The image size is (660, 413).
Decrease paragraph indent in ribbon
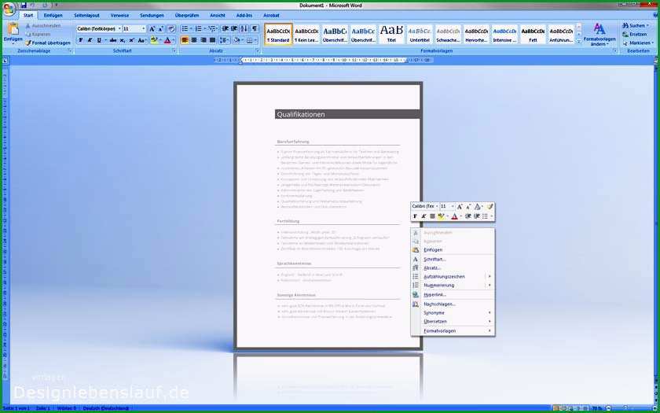225,28
